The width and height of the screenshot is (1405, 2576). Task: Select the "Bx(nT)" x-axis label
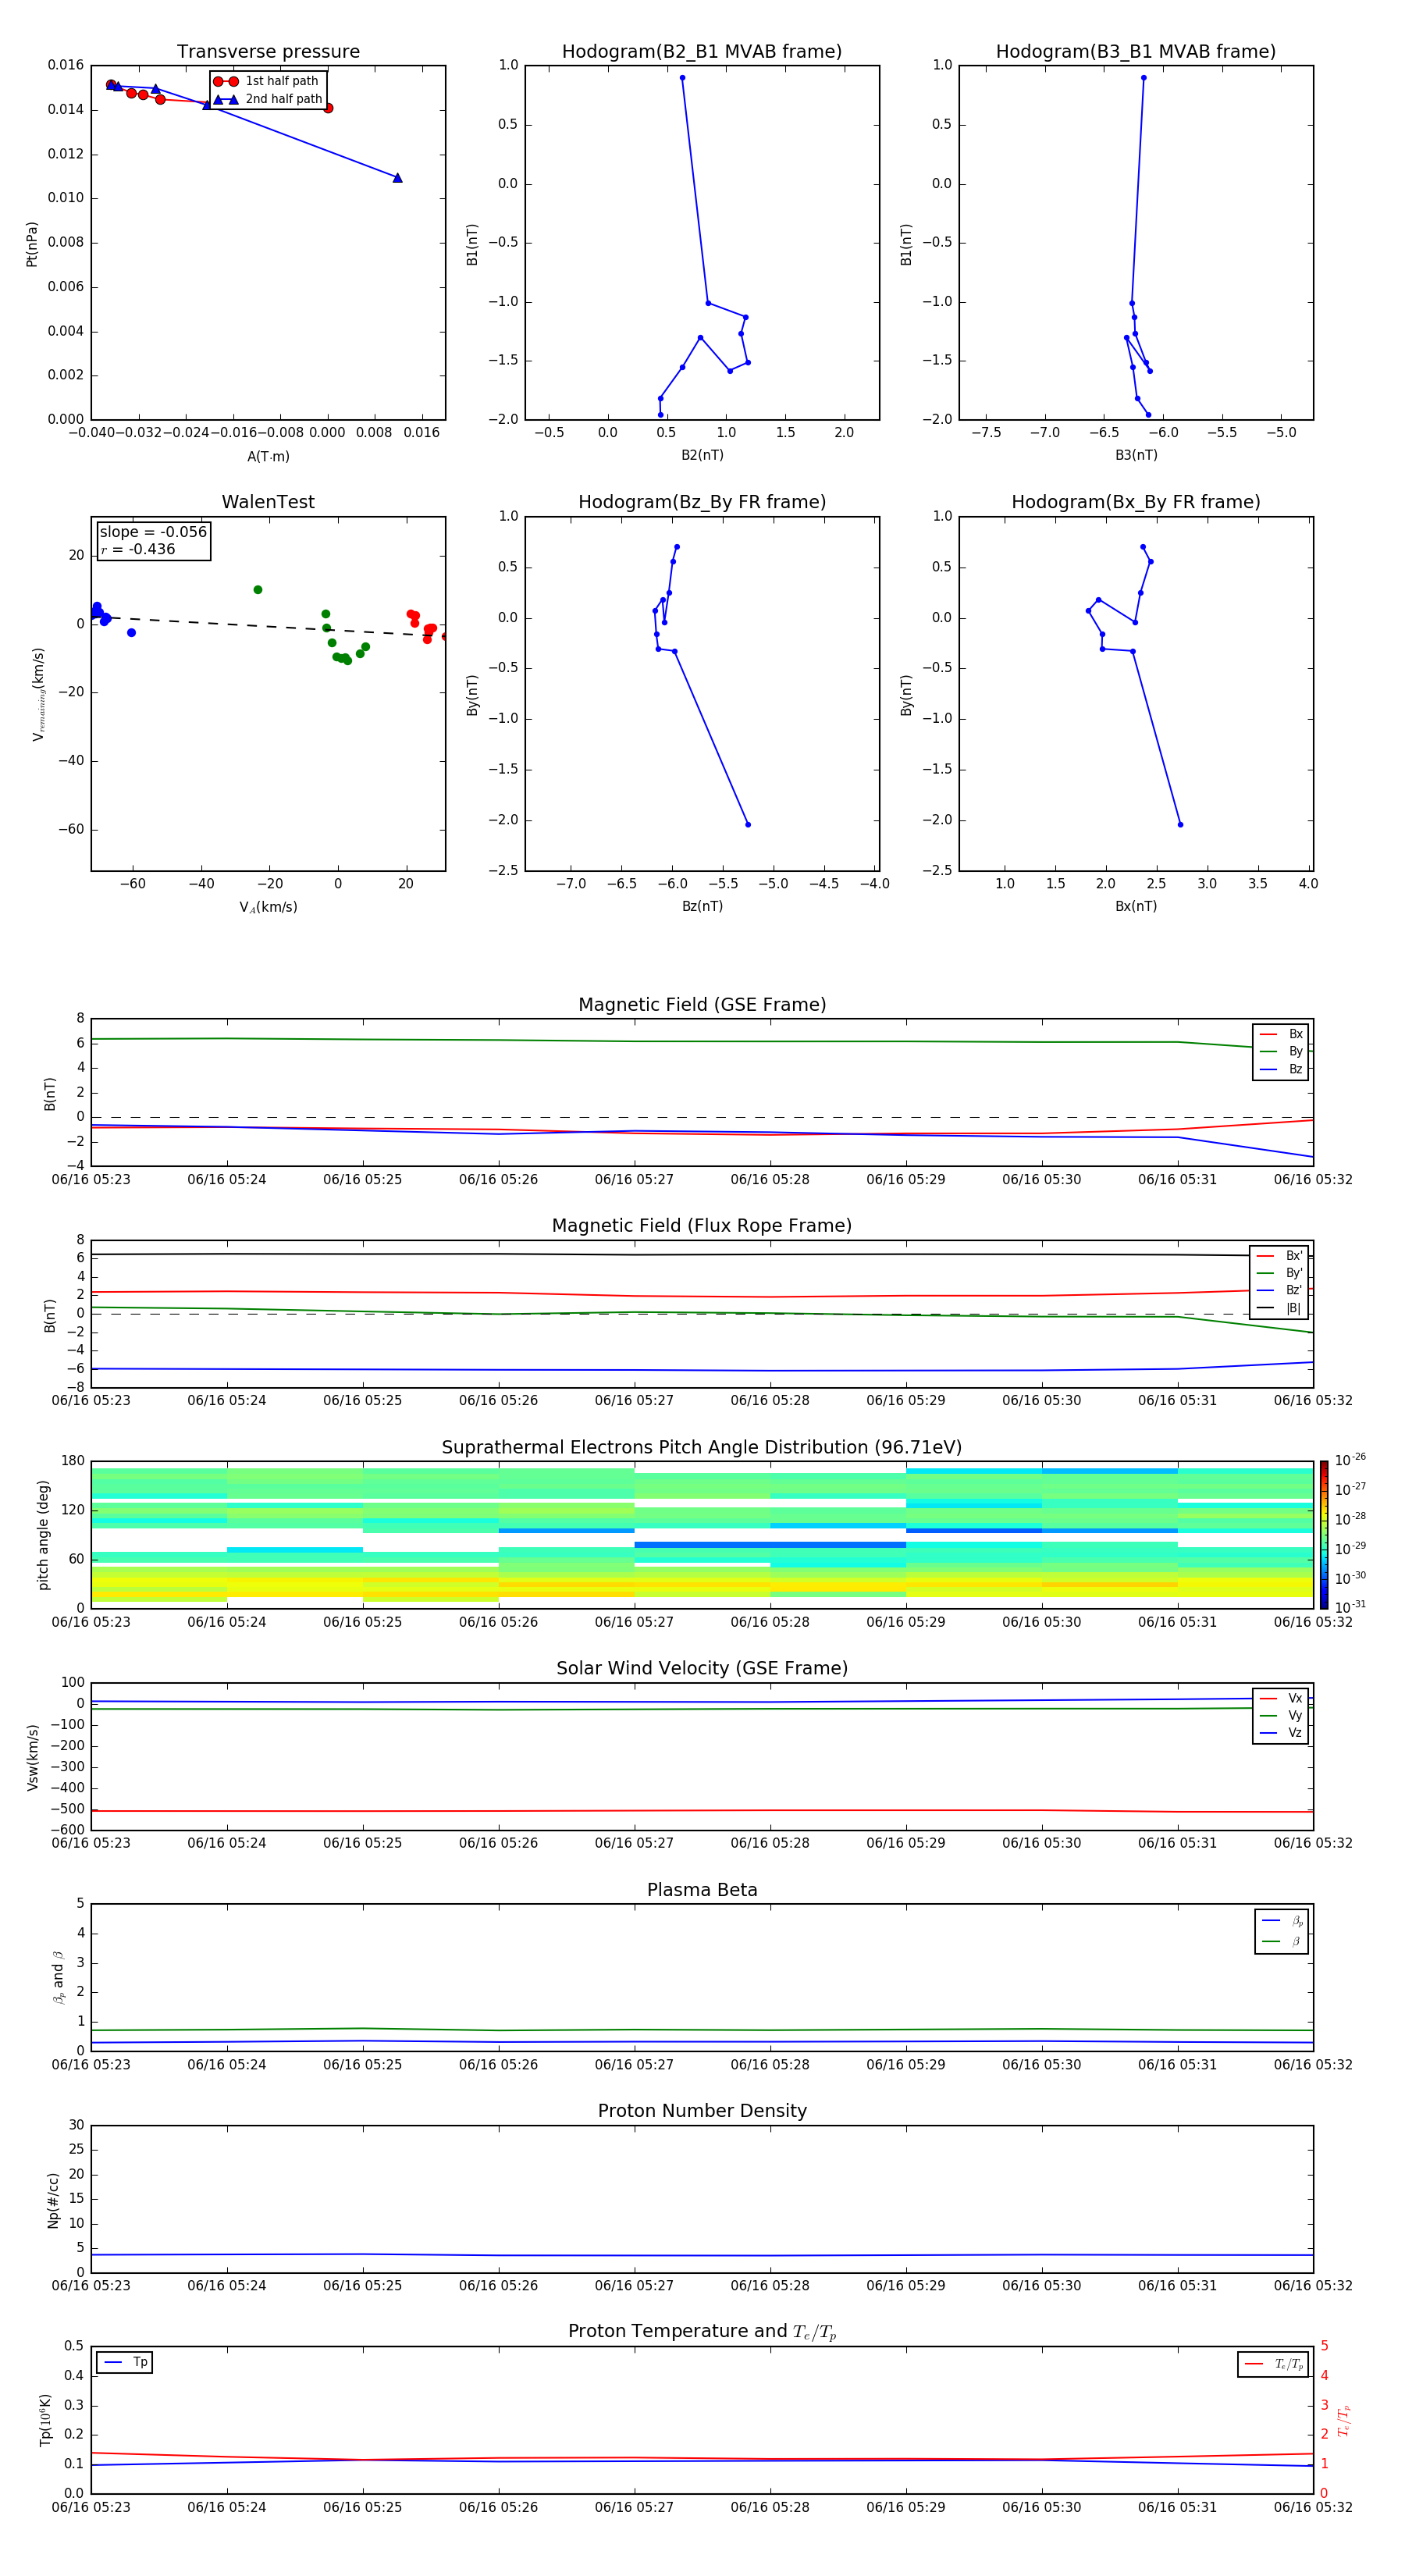point(1136,906)
